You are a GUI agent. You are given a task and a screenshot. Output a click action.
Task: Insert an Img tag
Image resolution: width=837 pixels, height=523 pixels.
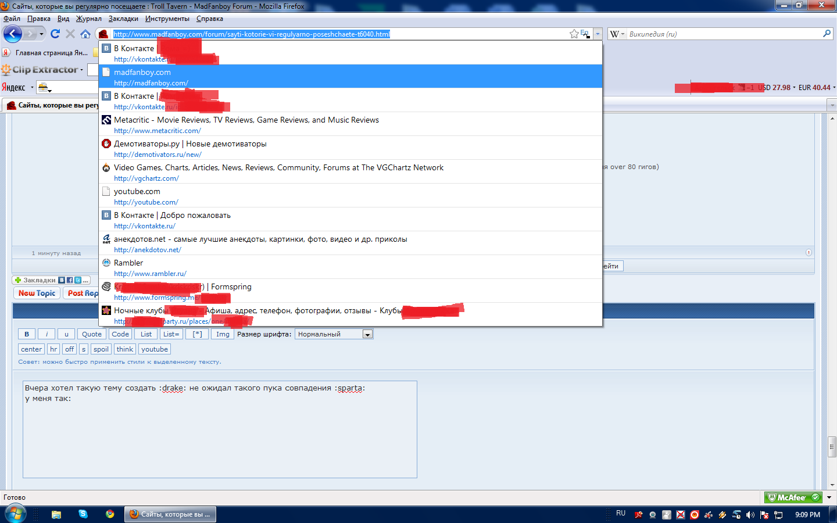point(223,334)
